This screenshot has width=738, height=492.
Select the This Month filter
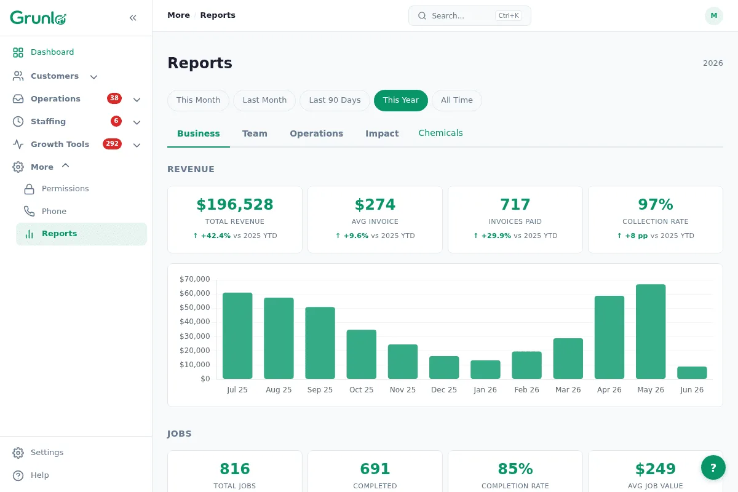[x=198, y=100]
